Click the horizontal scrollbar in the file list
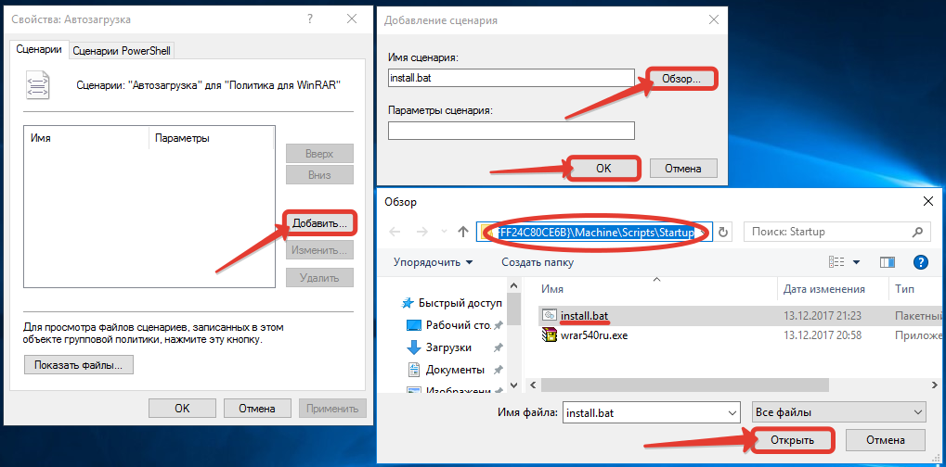 (686, 385)
